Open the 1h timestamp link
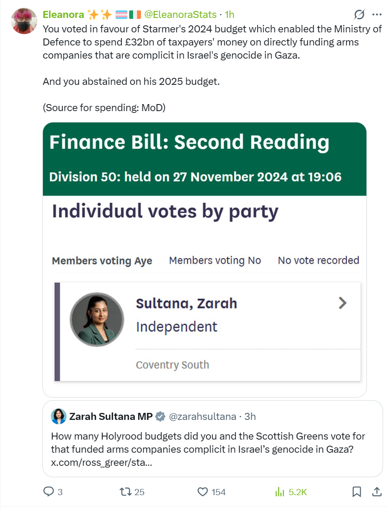 pos(229,14)
